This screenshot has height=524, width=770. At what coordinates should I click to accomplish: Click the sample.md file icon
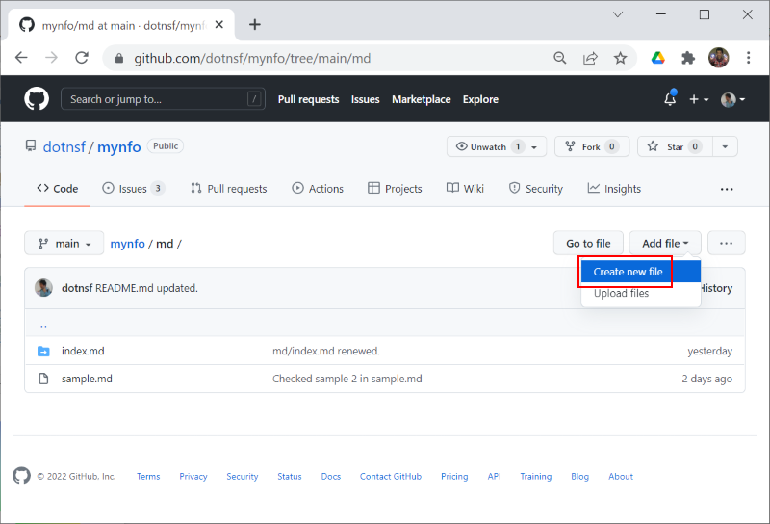coord(43,379)
